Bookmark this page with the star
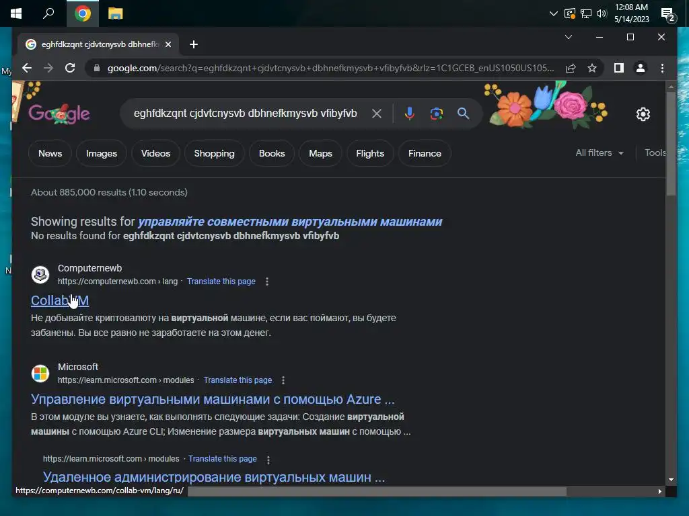 point(592,68)
